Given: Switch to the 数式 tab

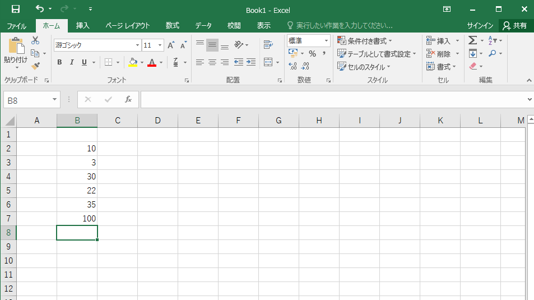Looking at the screenshot, I should [x=173, y=26].
